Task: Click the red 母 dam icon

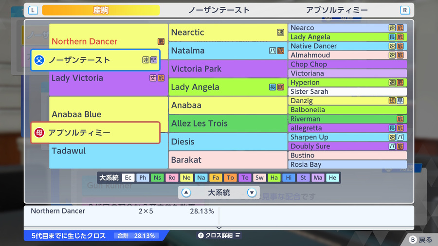Action: coord(39,133)
